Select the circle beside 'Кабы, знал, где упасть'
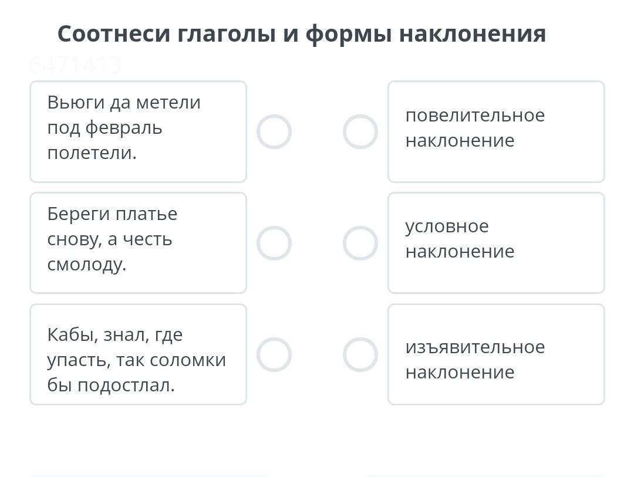Screen dimensions: 634x477 pos(274,354)
